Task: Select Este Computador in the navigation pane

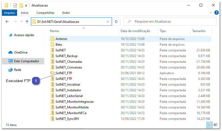Action: tap(24, 61)
